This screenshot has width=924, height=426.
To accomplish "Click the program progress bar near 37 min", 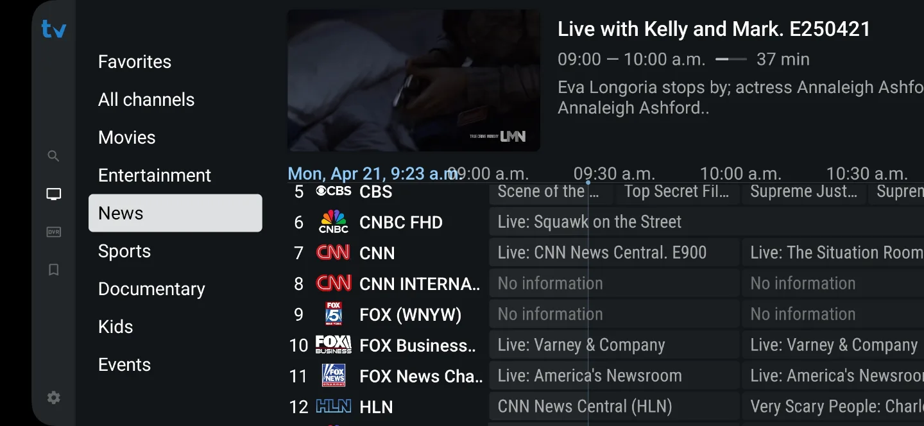I will (x=731, y=59).
